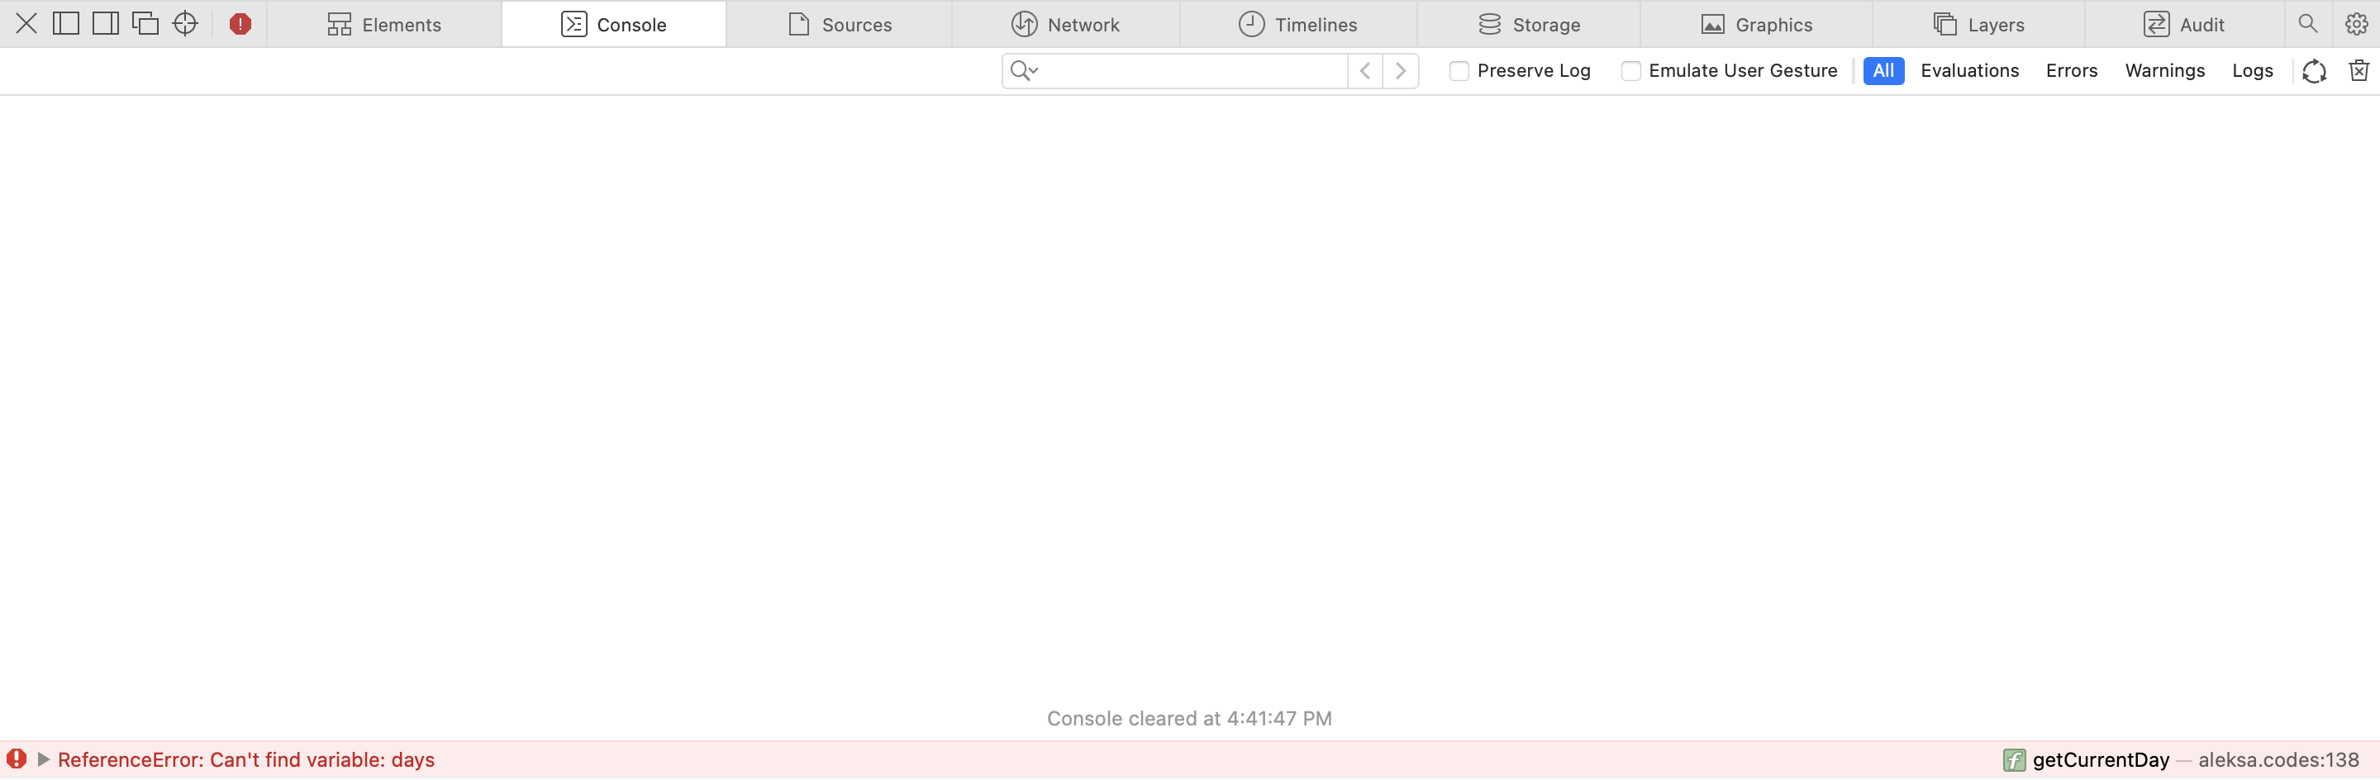Open inspector search with magnifier icon
Viewport: 2380px width, 780px height.
[2307, 24]
